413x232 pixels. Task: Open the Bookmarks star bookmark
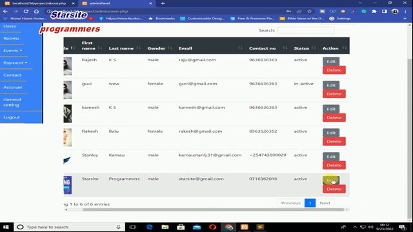coord(162,19)
